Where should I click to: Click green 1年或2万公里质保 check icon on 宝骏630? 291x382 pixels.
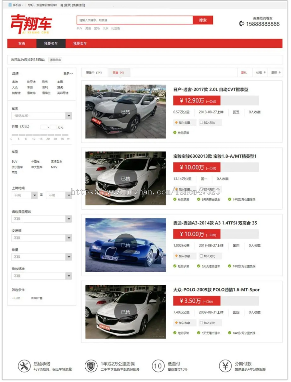coord(230,199)
